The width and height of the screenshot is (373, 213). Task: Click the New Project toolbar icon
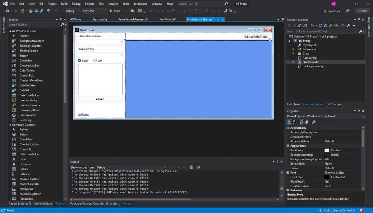click(23, 11)
